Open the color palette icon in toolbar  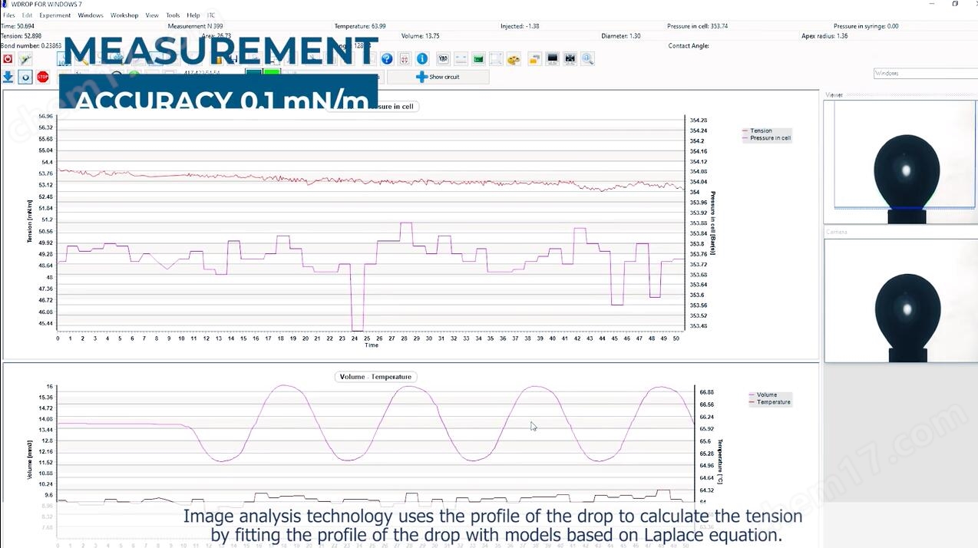514,59
